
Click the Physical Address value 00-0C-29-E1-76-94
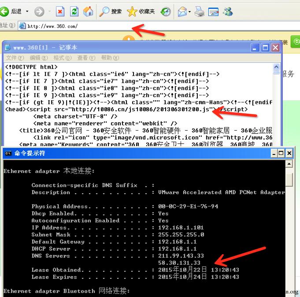coord(188,207)
